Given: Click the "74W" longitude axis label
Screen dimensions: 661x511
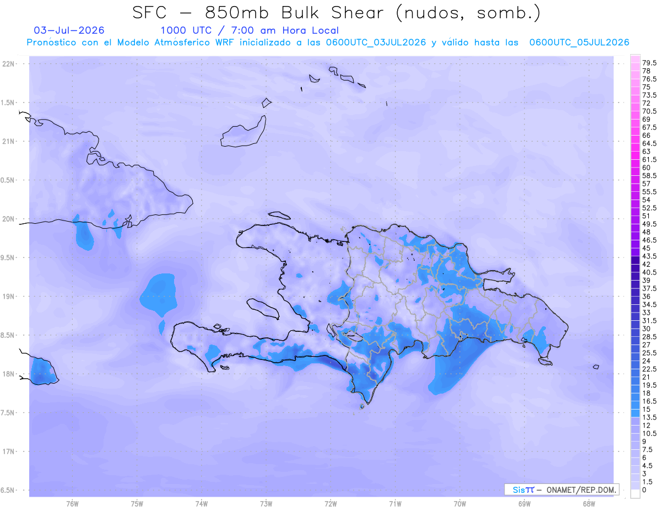Looking at the screenshot, I should click(202, 504).
